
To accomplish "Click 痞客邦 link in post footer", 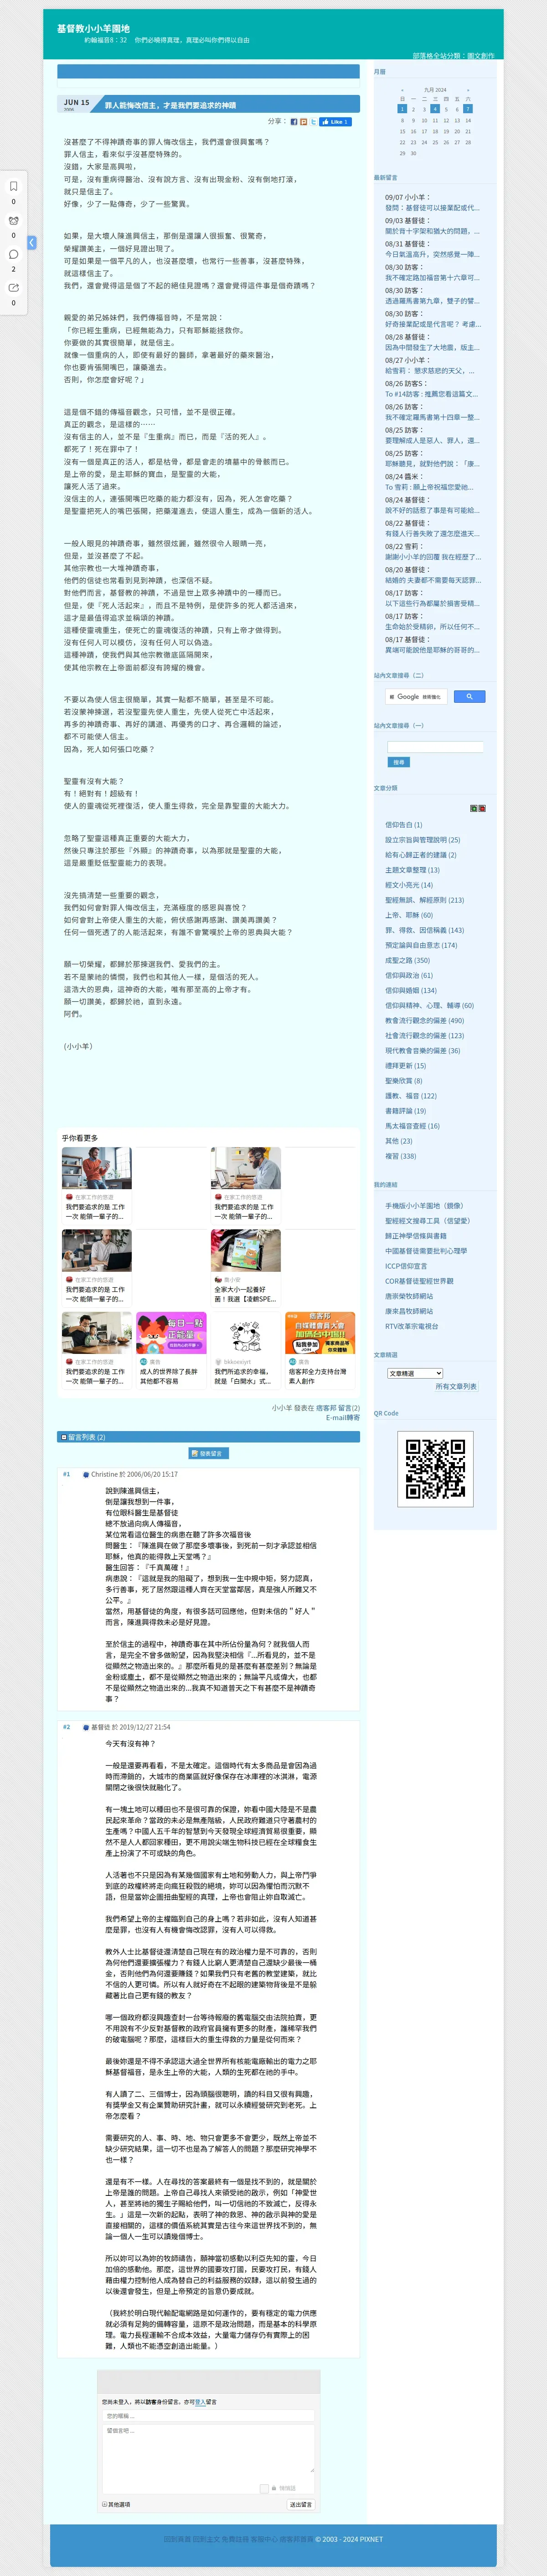I will click(326, 1408).
